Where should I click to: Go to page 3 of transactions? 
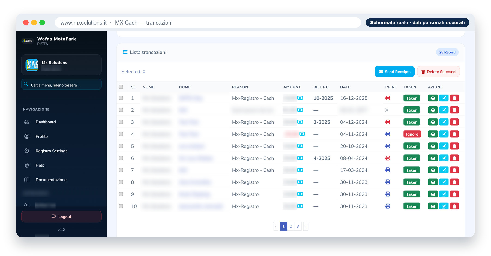(x=298, y=226)
